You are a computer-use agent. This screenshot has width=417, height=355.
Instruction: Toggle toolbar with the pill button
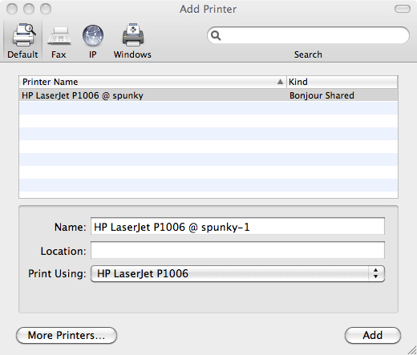(403, 9)
